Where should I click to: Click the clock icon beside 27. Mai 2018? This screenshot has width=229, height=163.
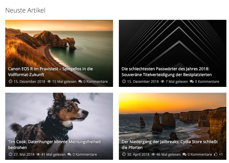point(10,154)
